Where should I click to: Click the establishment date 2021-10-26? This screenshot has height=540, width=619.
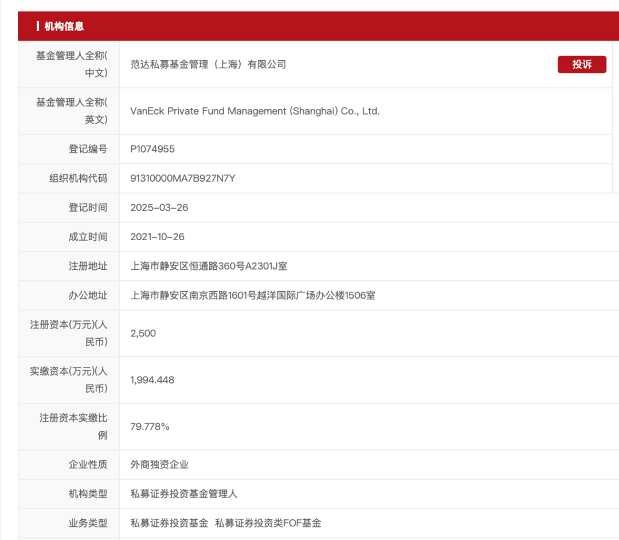pyautogui.click(x=158, y=237)
